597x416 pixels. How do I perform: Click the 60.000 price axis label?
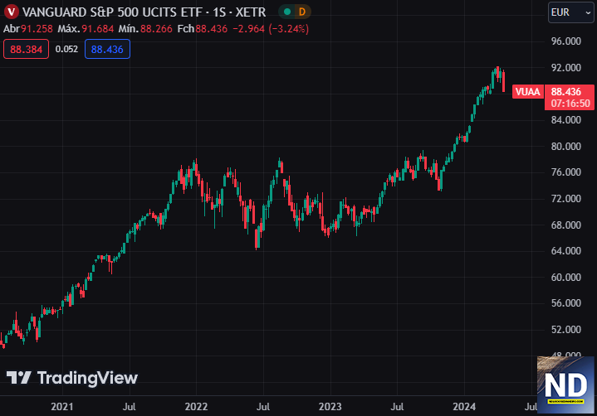pyautogui.click(x=566, y=278)
